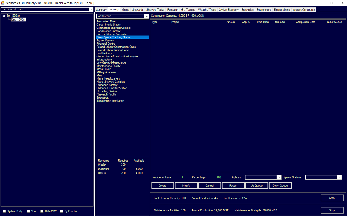Click the Down Queue button
The width and height of the screenshot is (347, 216).
280,186
